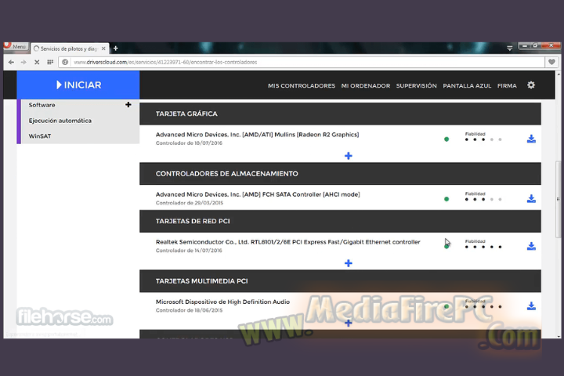Click the browser forward arrow

(x=23, y=62)
